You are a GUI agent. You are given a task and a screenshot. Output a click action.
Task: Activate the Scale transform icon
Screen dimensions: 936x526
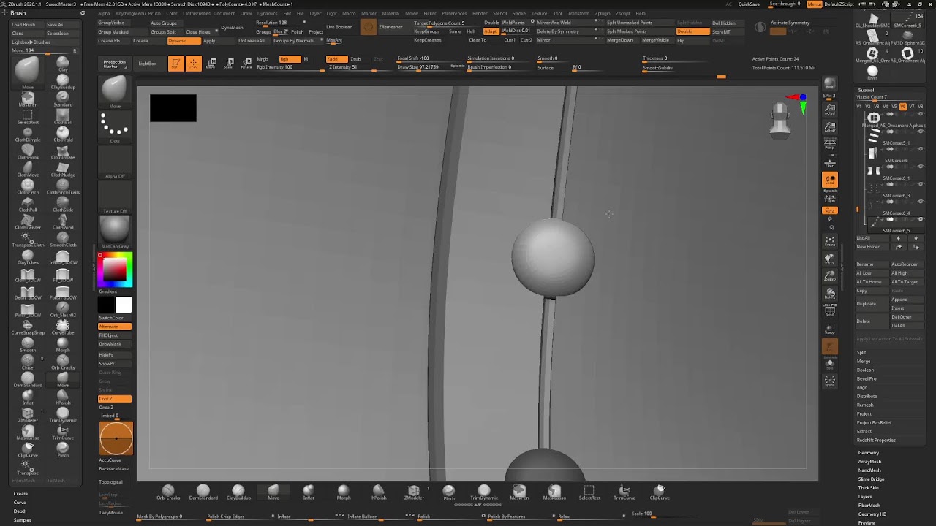(x=229, y=64)
